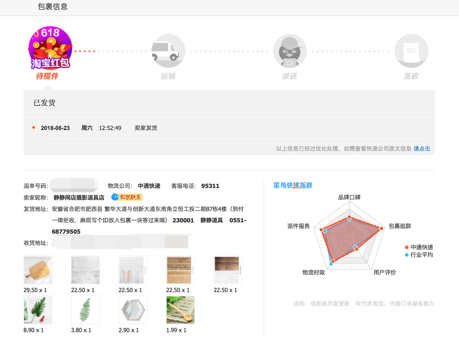This screenshot has width=459, height=343.
Task: Click the 菜鸟快递指数 logo heading
Action: point(293,185)
